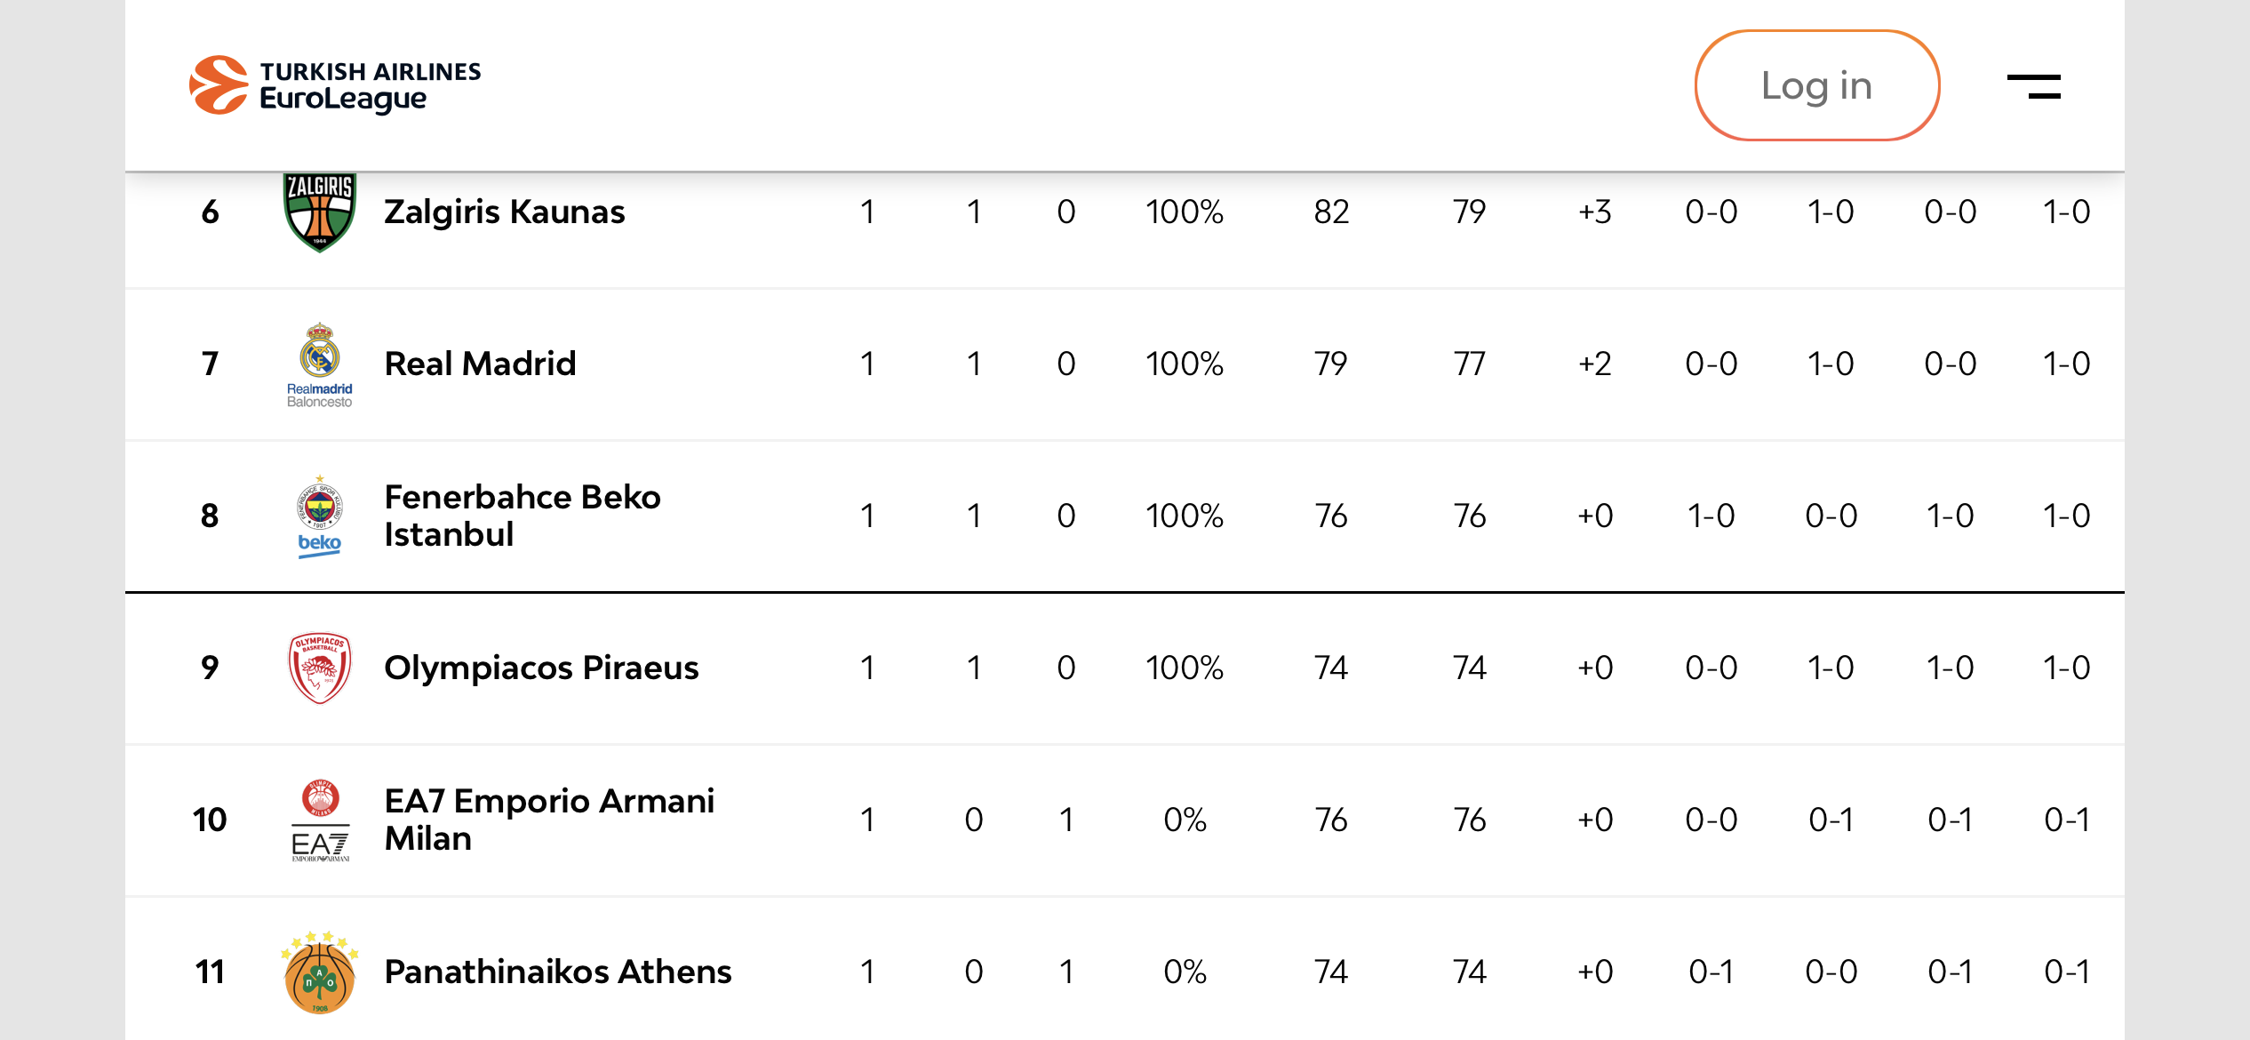Open the hamburger menu icon
Viewport: 2250px width, 1040px height.
2033,86
